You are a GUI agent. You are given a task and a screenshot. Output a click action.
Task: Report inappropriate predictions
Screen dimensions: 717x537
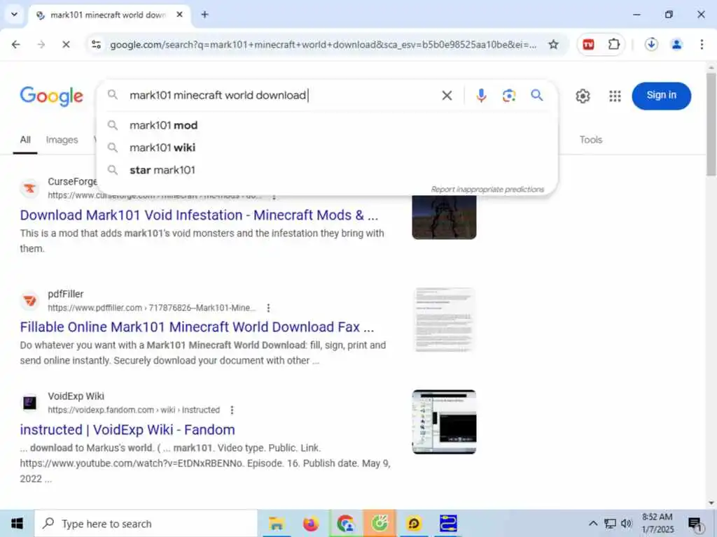pos(487,189)
